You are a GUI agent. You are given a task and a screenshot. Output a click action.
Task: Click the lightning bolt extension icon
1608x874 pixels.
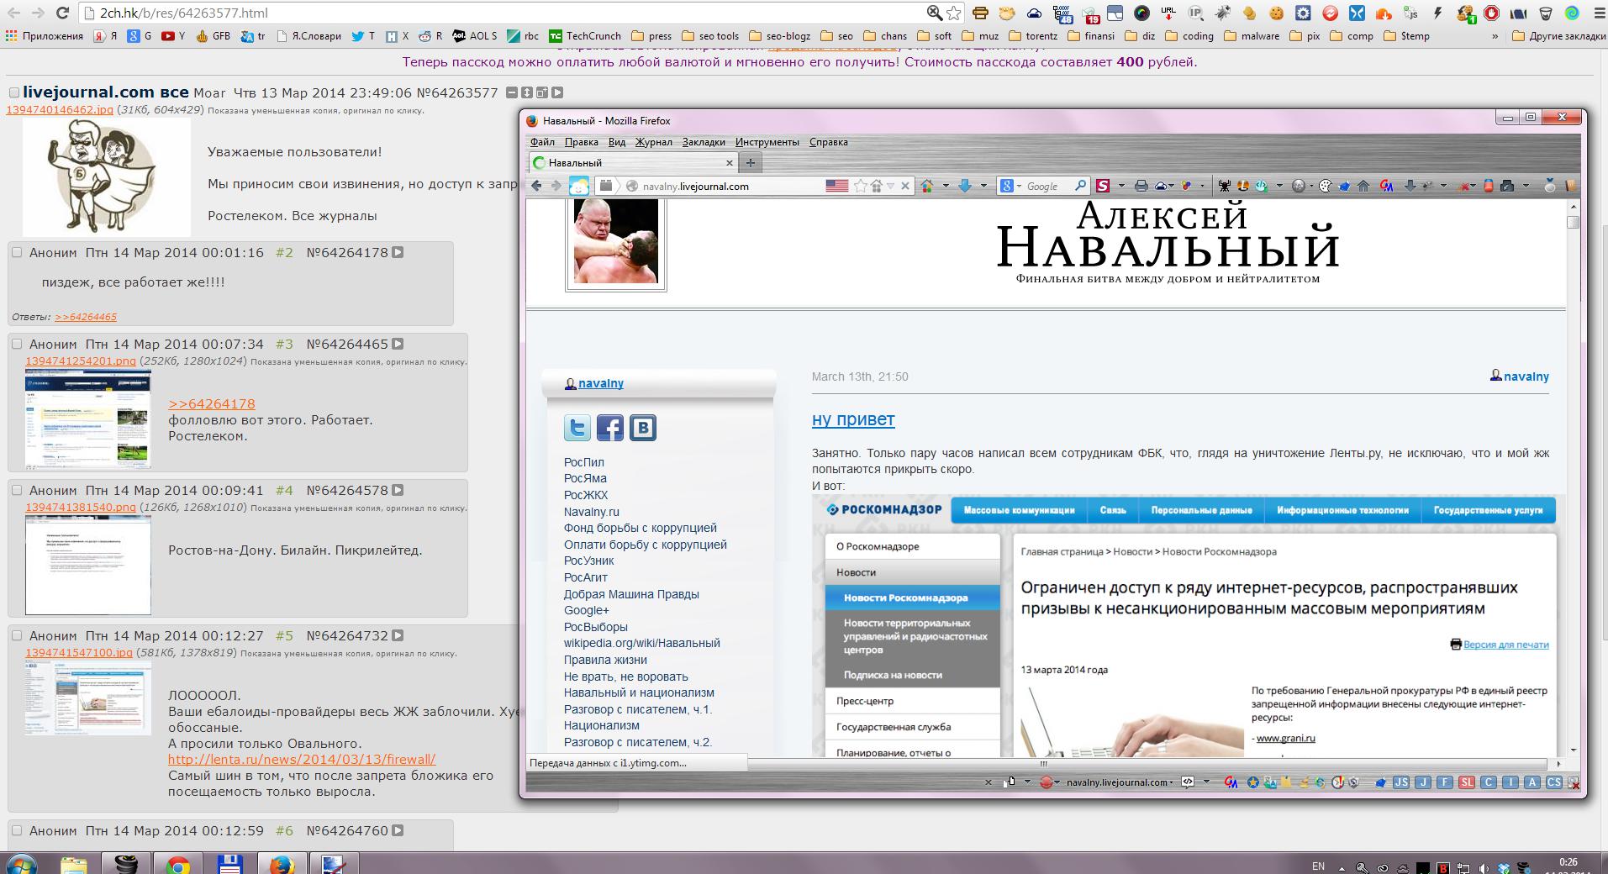(x=1437, y=13)
